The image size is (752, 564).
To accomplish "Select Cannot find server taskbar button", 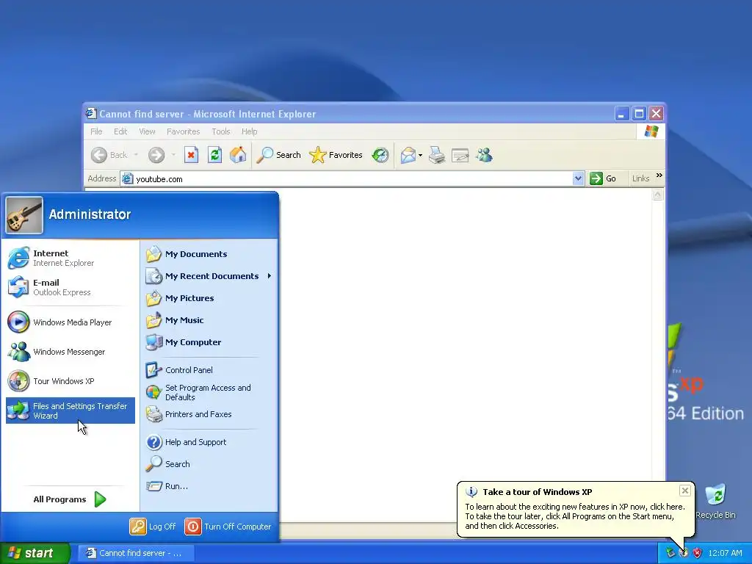I will [136, 553].
